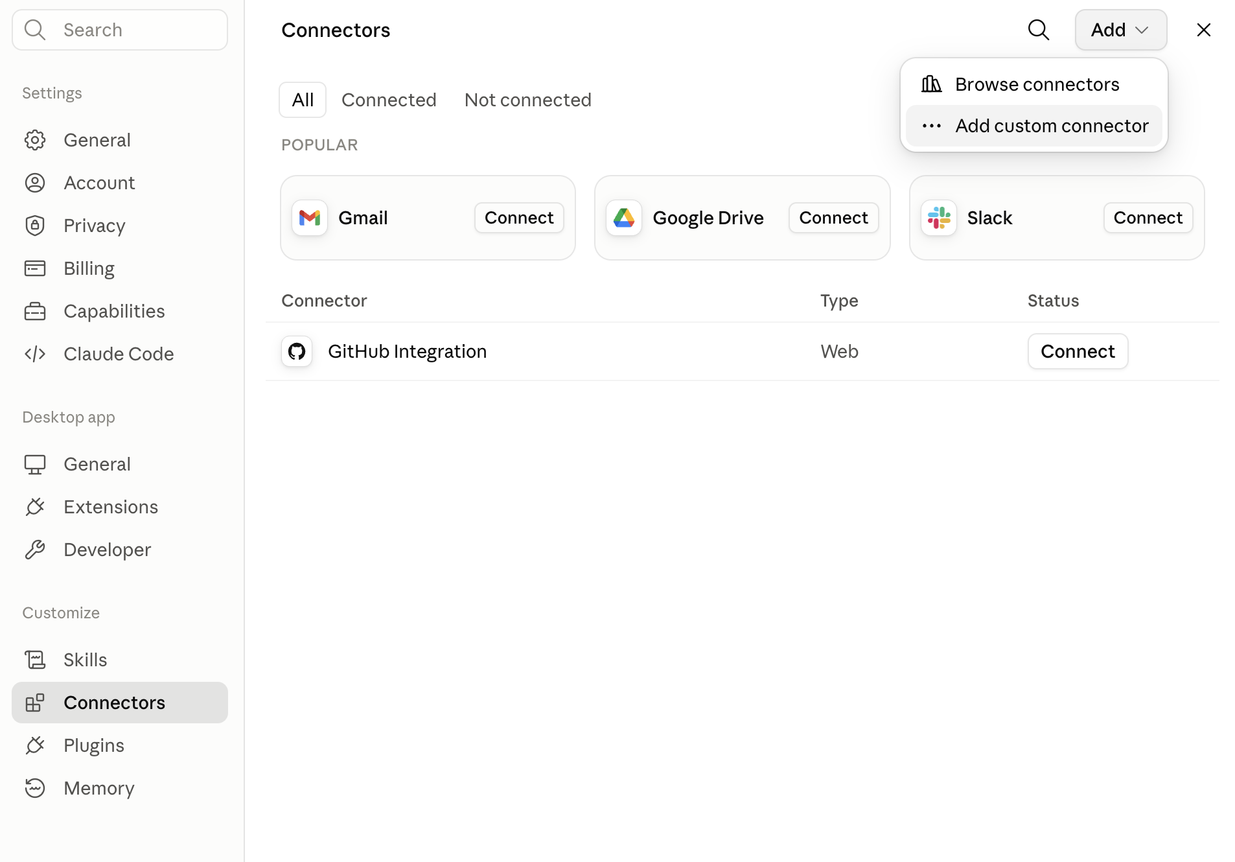Connect the Gmail connector
This screenshot has height=862, width=1235.
pyautogui.click(x=519, y=218)
